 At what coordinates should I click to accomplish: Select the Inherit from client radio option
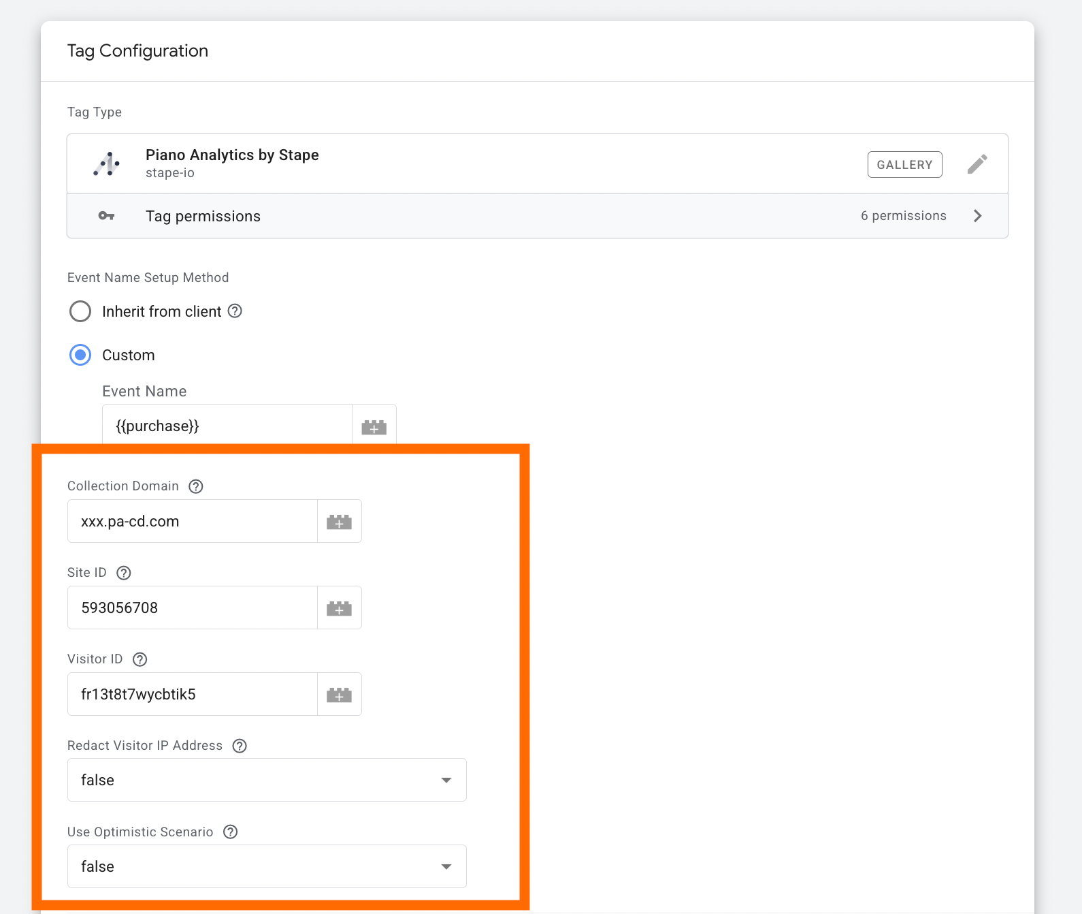(x=80, y=311)
